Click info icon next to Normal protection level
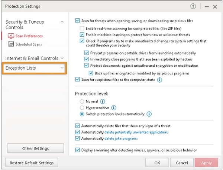This screenshot has height=170, width=223. (x=103, y=101)
